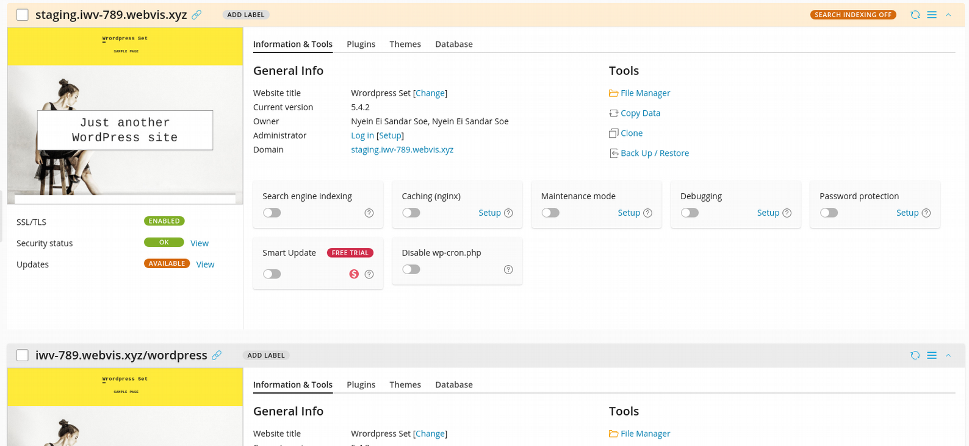Toggle the Debugging switch
Screen dimensions: 969x446
coord(690,213)
